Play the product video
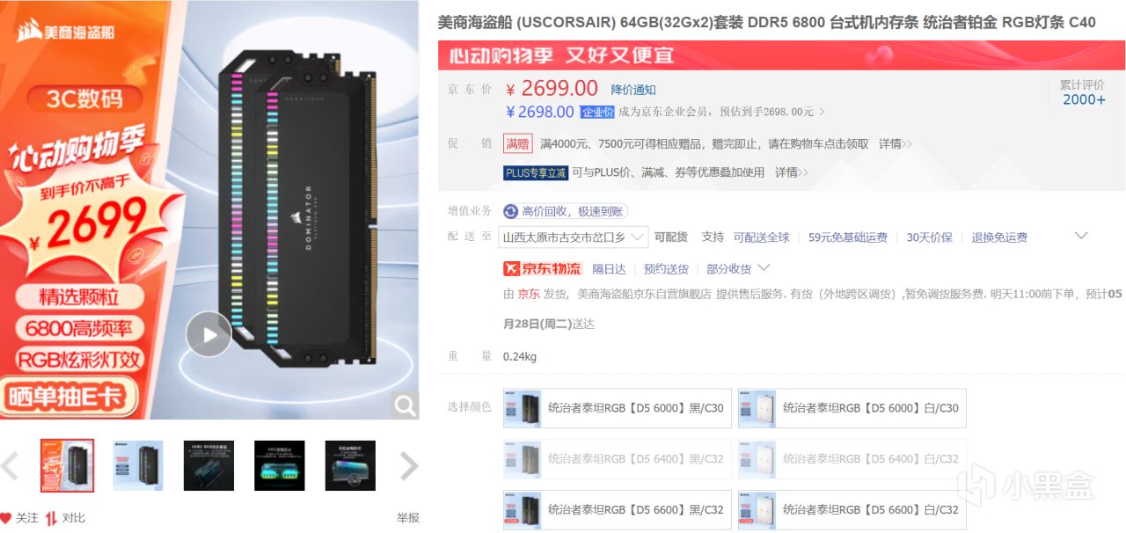Screen dimensions: 1126x533 pyautogui.click(x=209, y=334)
